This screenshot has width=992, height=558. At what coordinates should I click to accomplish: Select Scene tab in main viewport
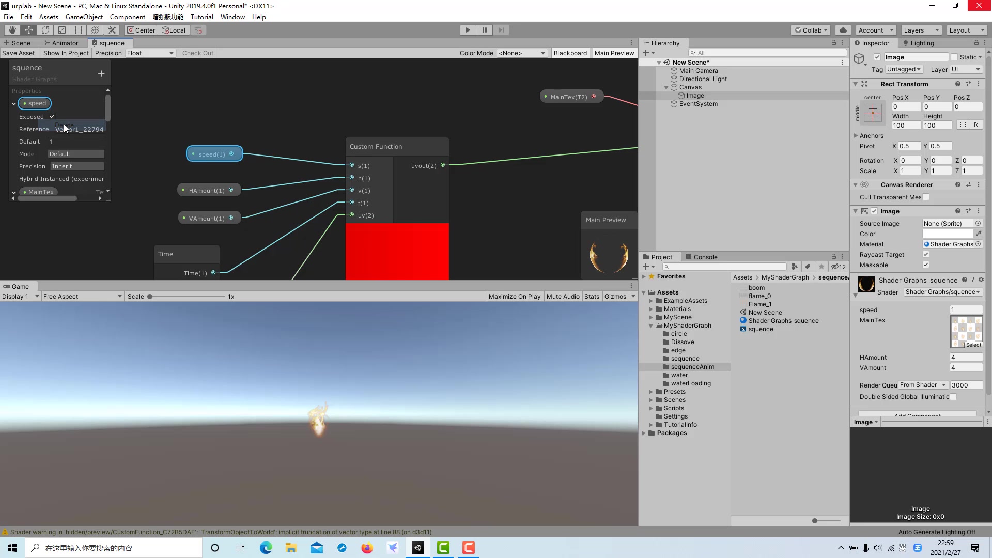tap(21, 43)
